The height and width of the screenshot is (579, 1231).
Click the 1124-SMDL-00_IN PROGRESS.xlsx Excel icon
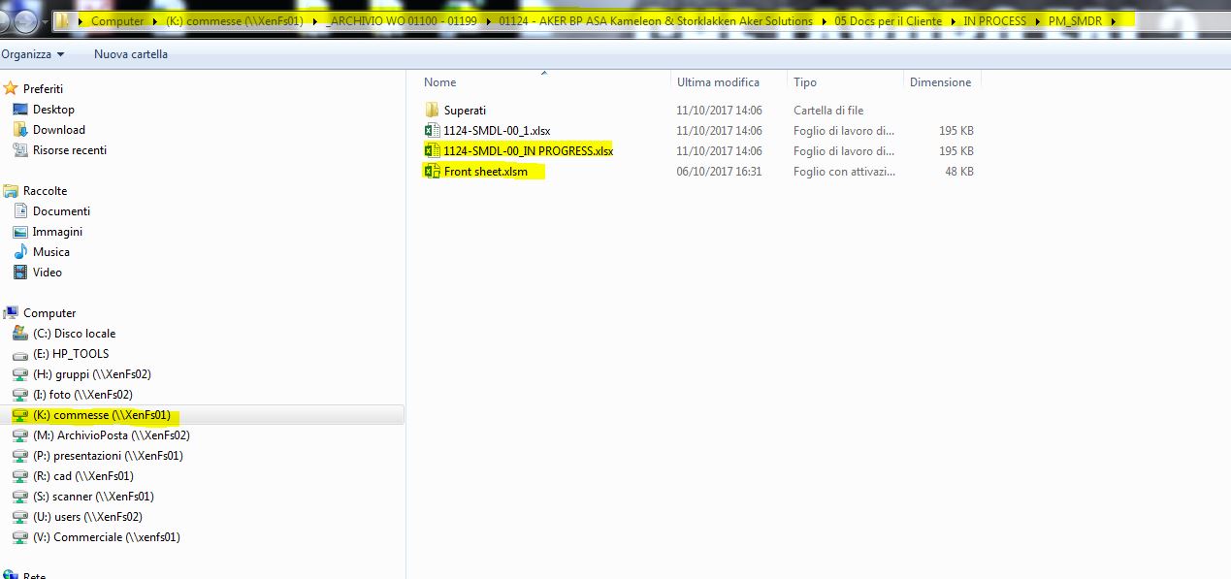(x=432, y=150)
